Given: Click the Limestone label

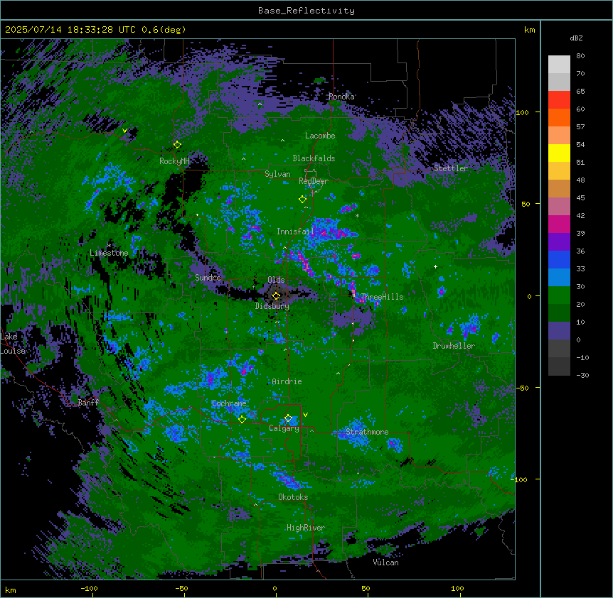Looking at the screenshot, I should tap(109, 253).
